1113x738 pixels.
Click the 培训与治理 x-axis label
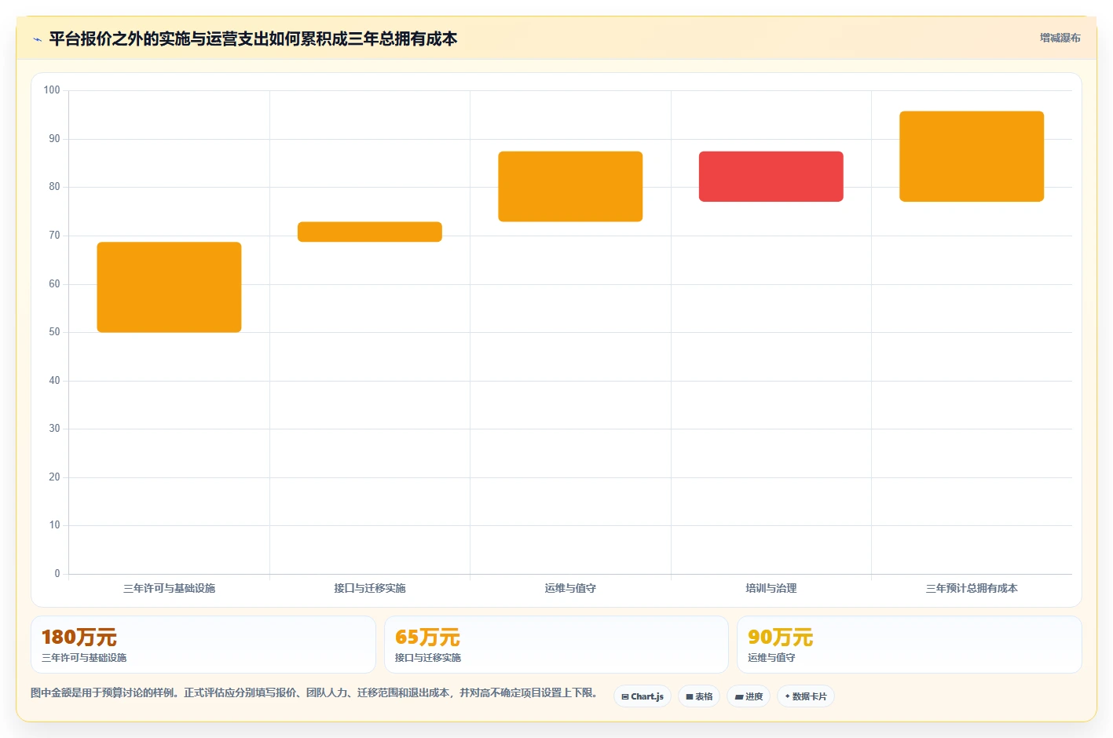point(771,588)
